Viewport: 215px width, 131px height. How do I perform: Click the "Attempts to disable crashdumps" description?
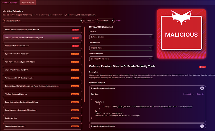117,116
